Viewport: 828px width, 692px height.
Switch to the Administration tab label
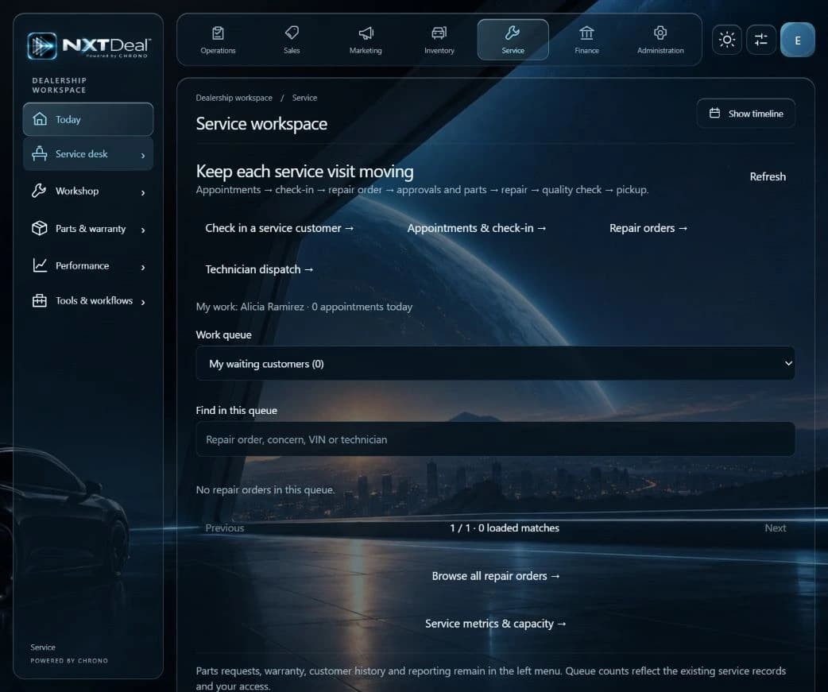tap(660, 51)
